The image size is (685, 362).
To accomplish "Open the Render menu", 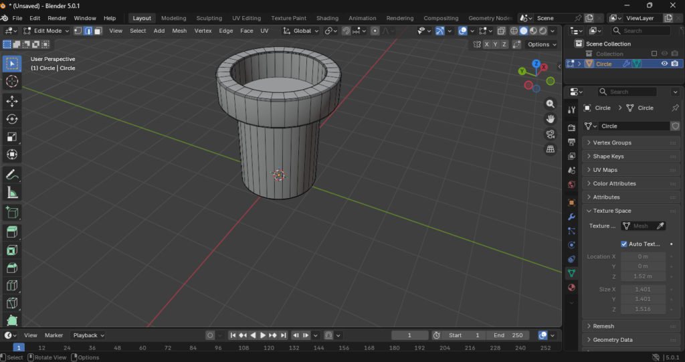I will 57,18.
